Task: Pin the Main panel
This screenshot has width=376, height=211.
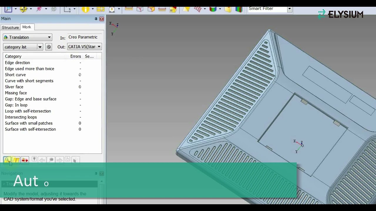Action: point(96,19)
